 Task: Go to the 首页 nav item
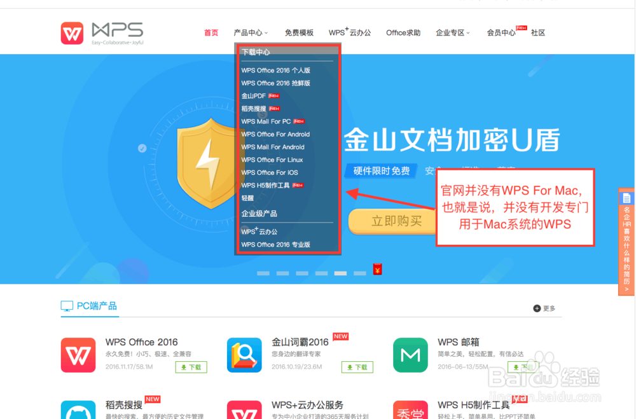click(x=211, y=33)
